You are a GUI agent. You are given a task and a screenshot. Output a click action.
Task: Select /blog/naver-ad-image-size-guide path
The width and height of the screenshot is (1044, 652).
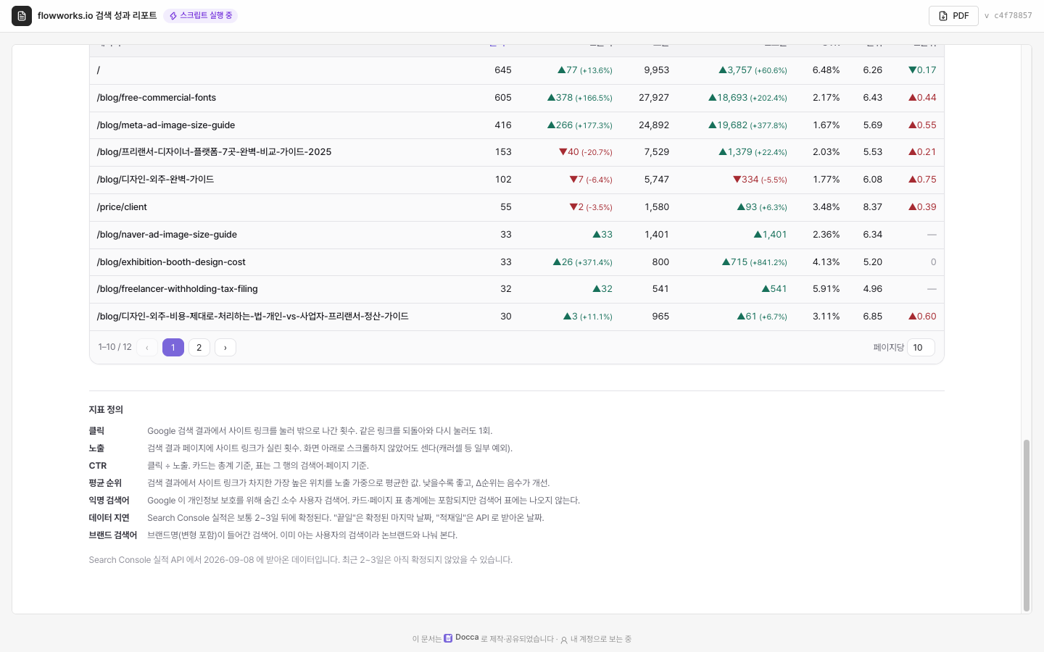click(167, 235)
